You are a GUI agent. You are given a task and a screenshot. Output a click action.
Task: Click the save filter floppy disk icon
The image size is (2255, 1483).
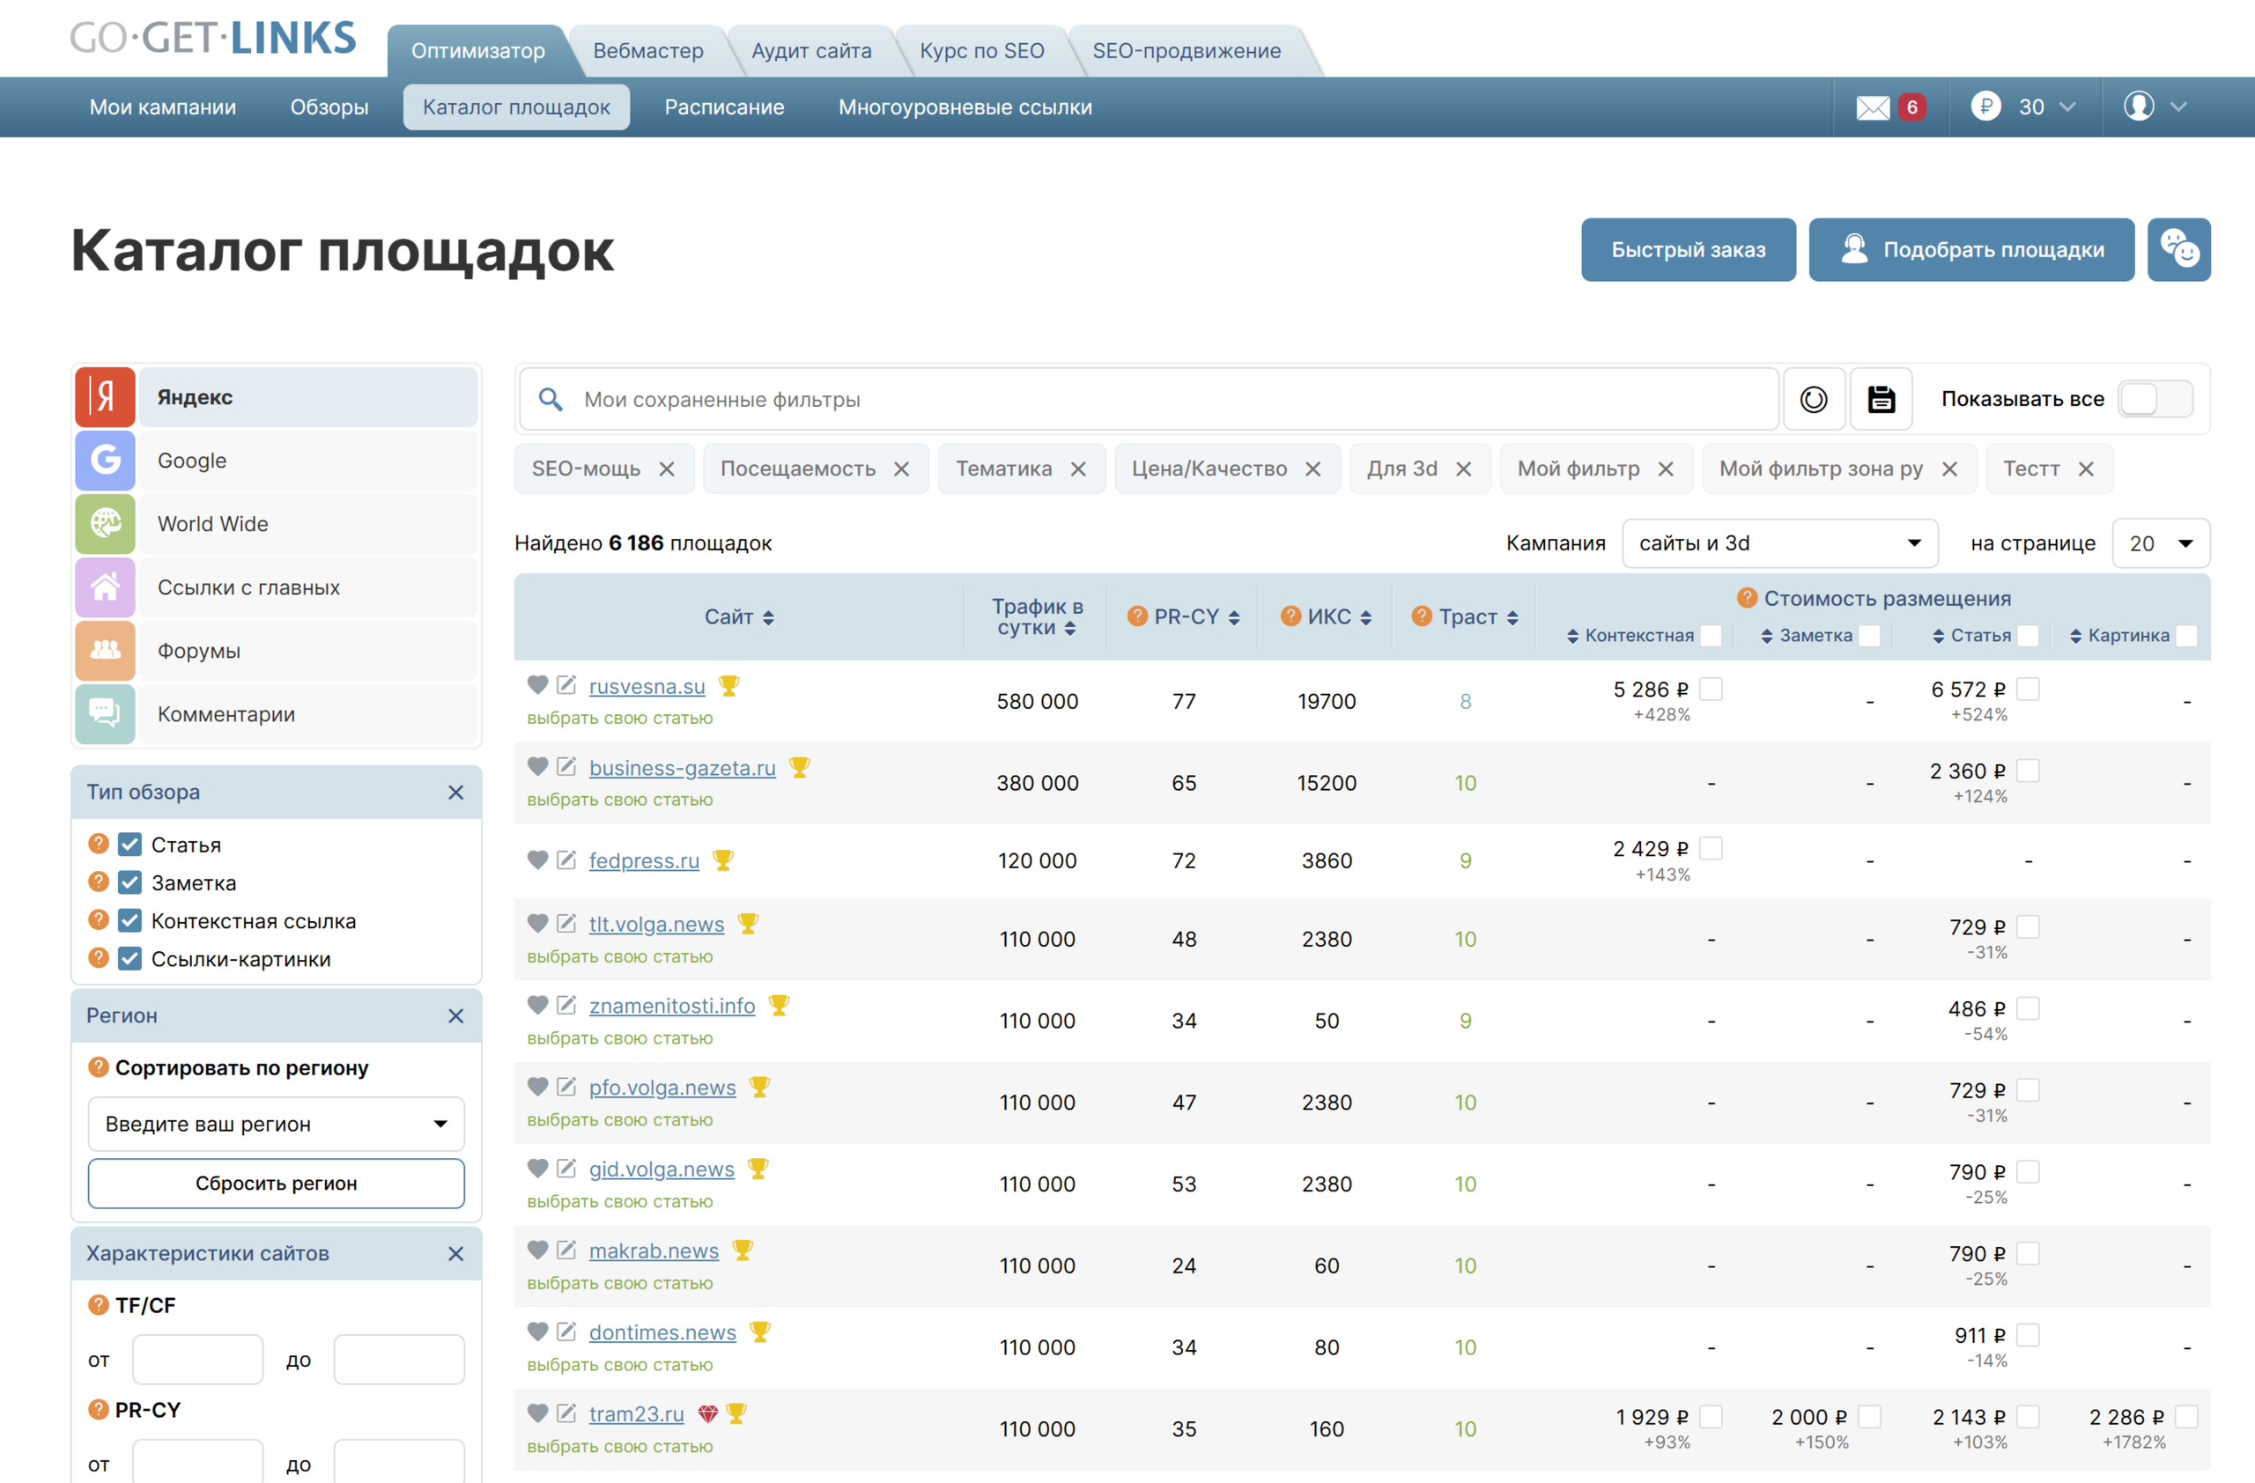point(1881,400)
